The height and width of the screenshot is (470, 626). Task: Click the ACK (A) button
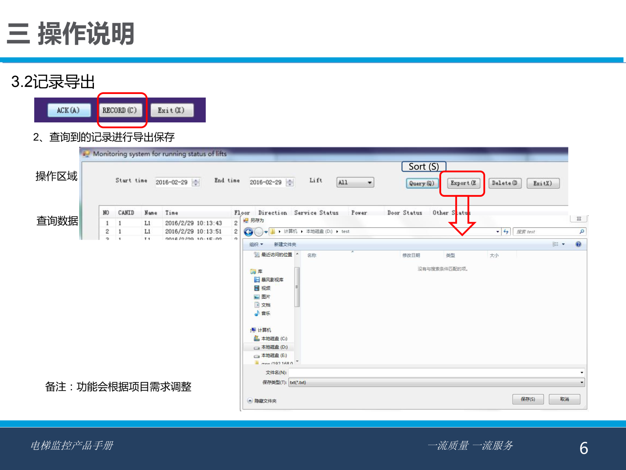tap(69, 110)
